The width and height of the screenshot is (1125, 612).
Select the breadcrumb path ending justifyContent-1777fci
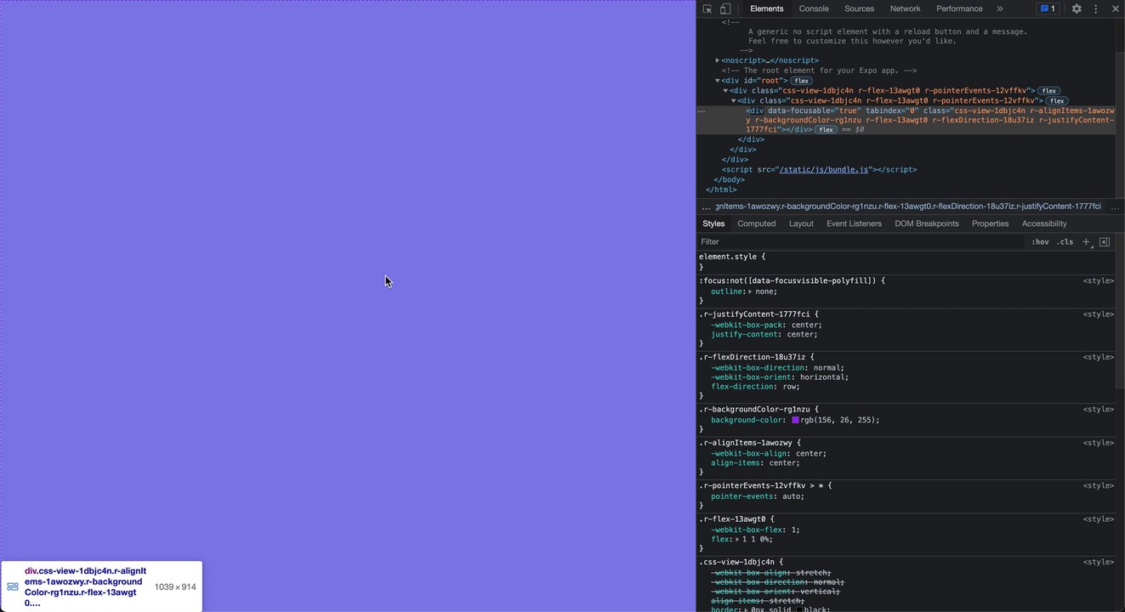pyautogui.click(x=908, y=207)
